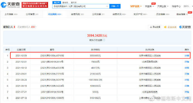Click the 2021-10-12 date cell

click(x=21, y=68)
